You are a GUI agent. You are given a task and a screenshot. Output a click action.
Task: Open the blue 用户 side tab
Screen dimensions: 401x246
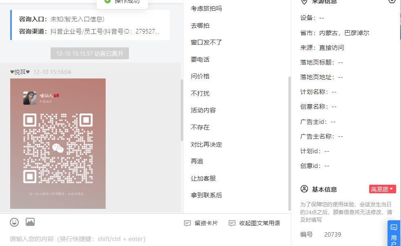tap(394, 233)
